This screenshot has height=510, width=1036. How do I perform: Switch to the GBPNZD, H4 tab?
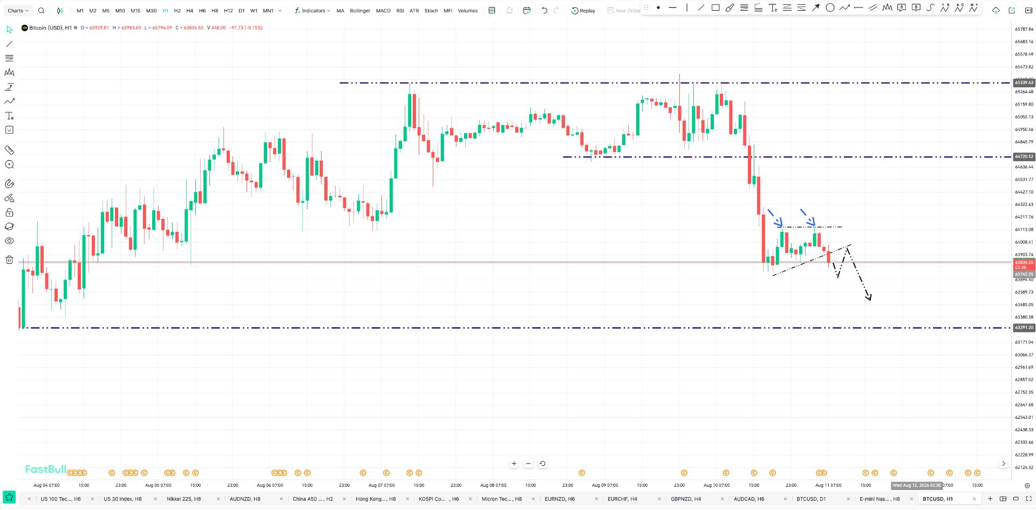tap(686, 499)
